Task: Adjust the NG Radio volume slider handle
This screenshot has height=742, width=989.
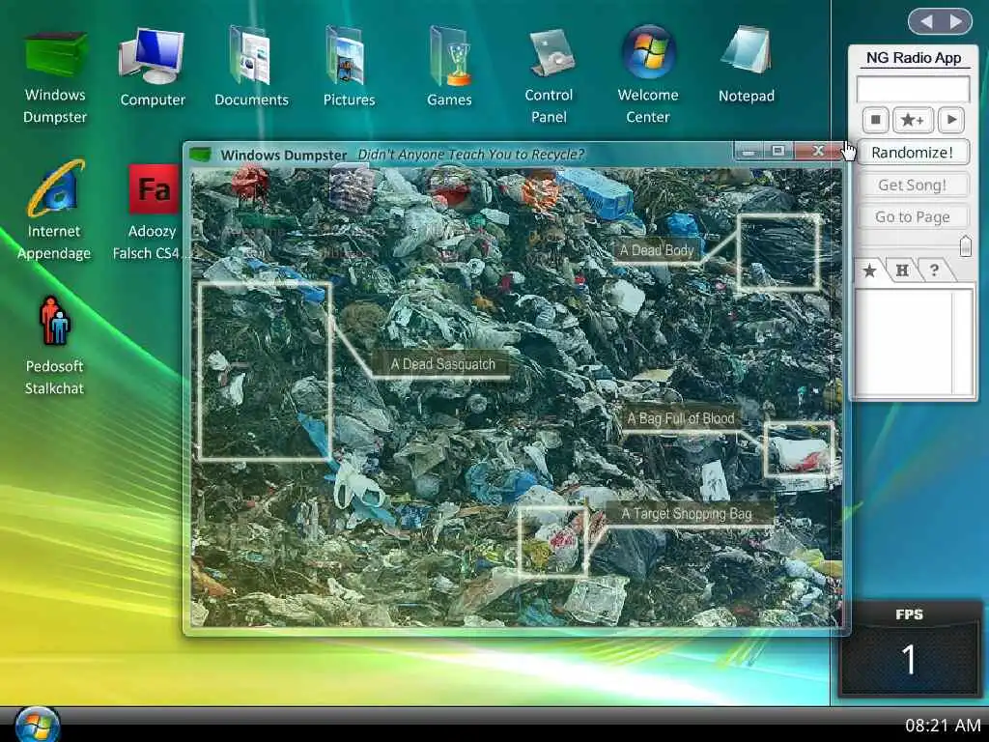Action: click(965, 245)
